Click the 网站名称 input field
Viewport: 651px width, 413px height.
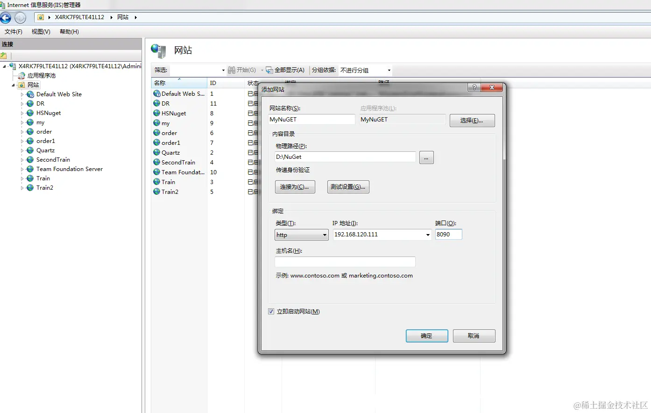[312, 120]
